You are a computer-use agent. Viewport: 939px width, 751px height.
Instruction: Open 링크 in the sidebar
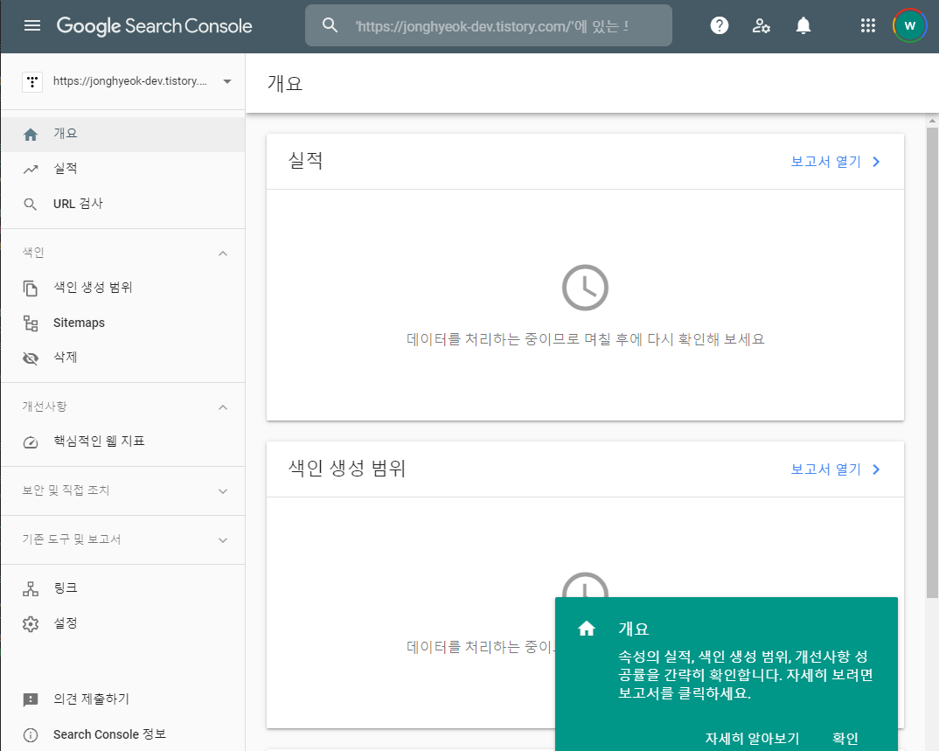pyautogui.click(x=122, y=588)
